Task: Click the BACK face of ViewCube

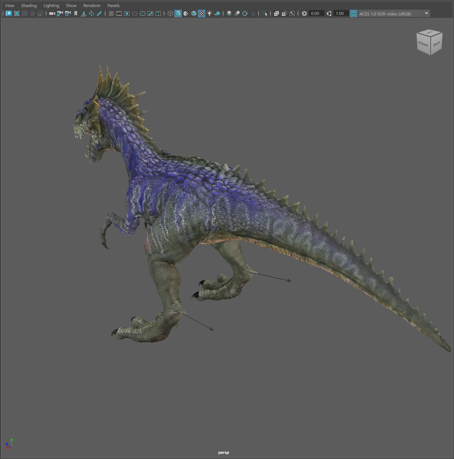Action: pyautogui.click(x=436, y=44)
